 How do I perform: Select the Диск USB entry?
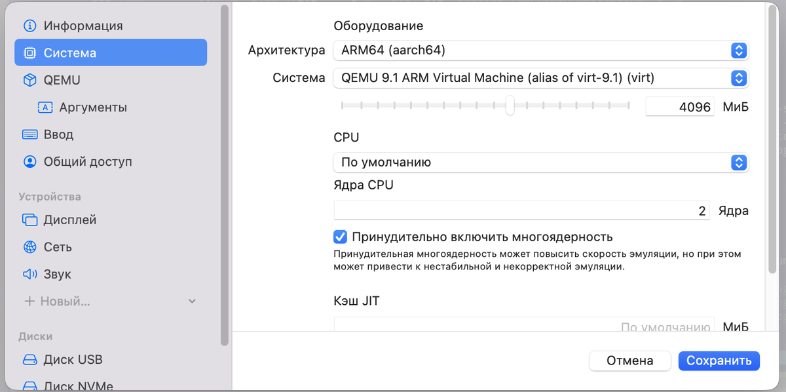(x=73, y=360)
